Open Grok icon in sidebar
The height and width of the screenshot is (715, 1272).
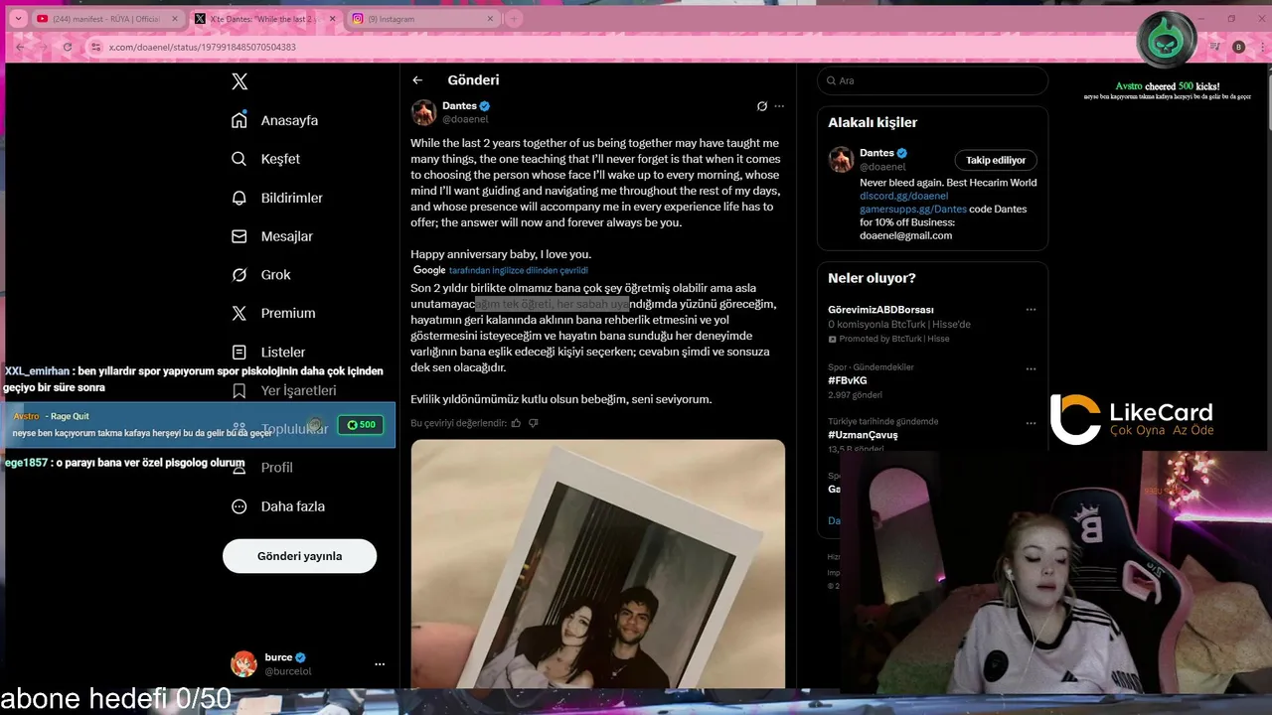(x=238, y=275)
